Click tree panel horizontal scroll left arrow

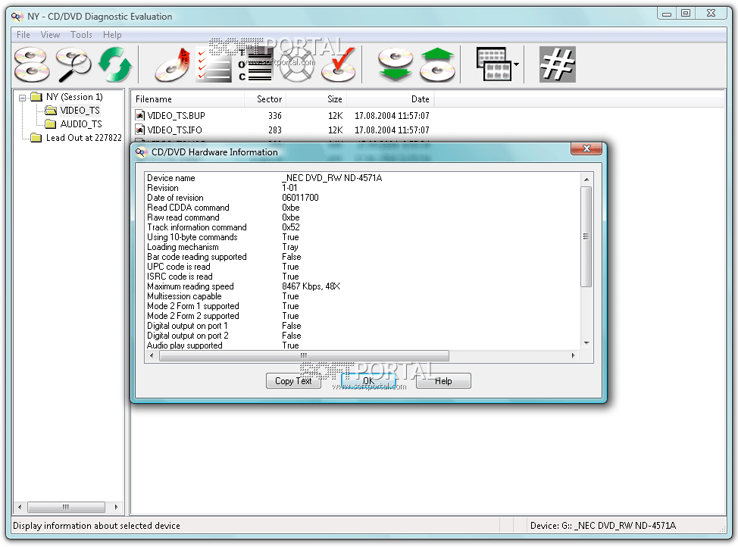click(19, 507)
